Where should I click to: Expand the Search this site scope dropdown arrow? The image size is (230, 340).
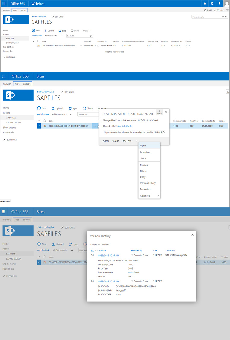223,17
